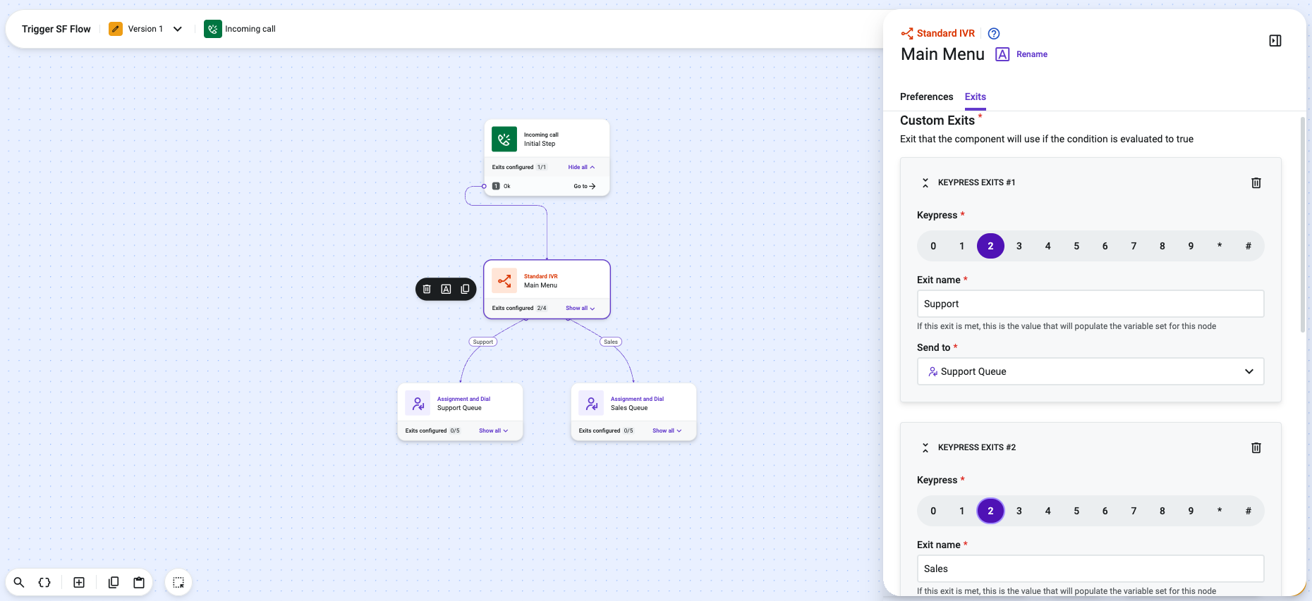The image size is (1312, 601).
Task: Click the search magnifier icon in bottom toolbar
Action: pos(19,583)
